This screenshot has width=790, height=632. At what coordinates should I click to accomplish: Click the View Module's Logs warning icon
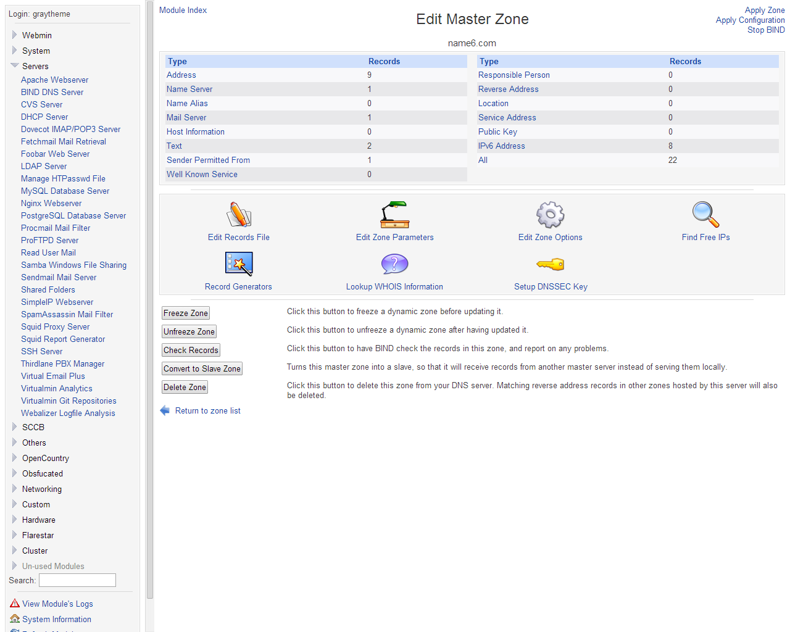(15, 604)
